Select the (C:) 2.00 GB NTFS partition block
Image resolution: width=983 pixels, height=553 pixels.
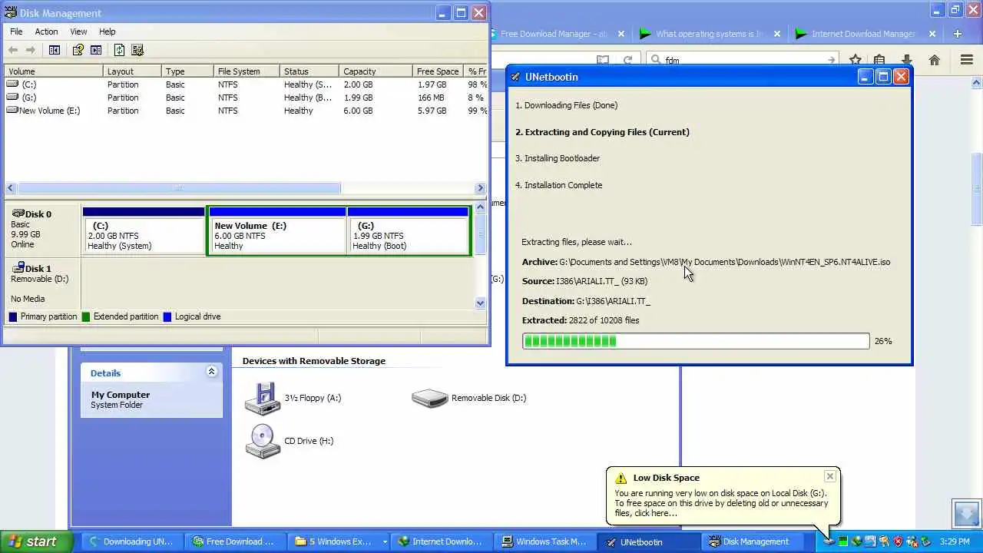[144, 230]
